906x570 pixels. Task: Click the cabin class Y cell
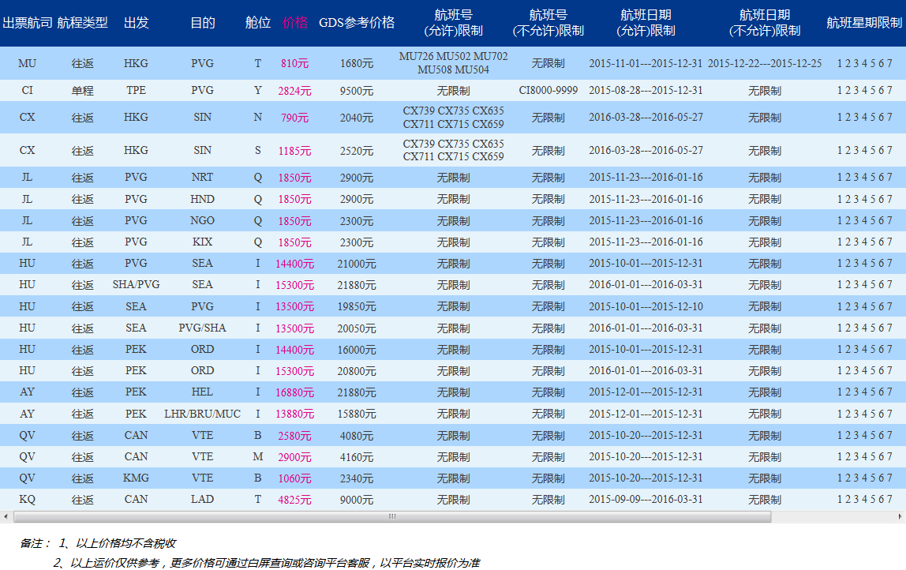pos(258,90)
